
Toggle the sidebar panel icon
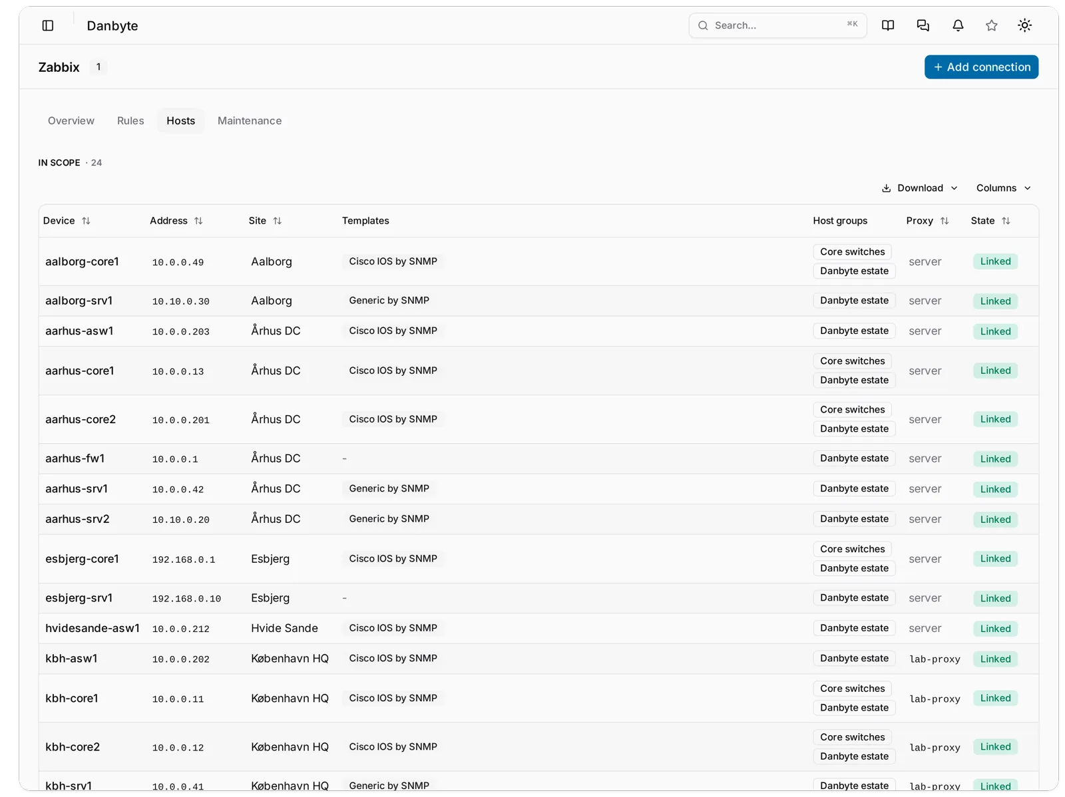tap(48, 25)
